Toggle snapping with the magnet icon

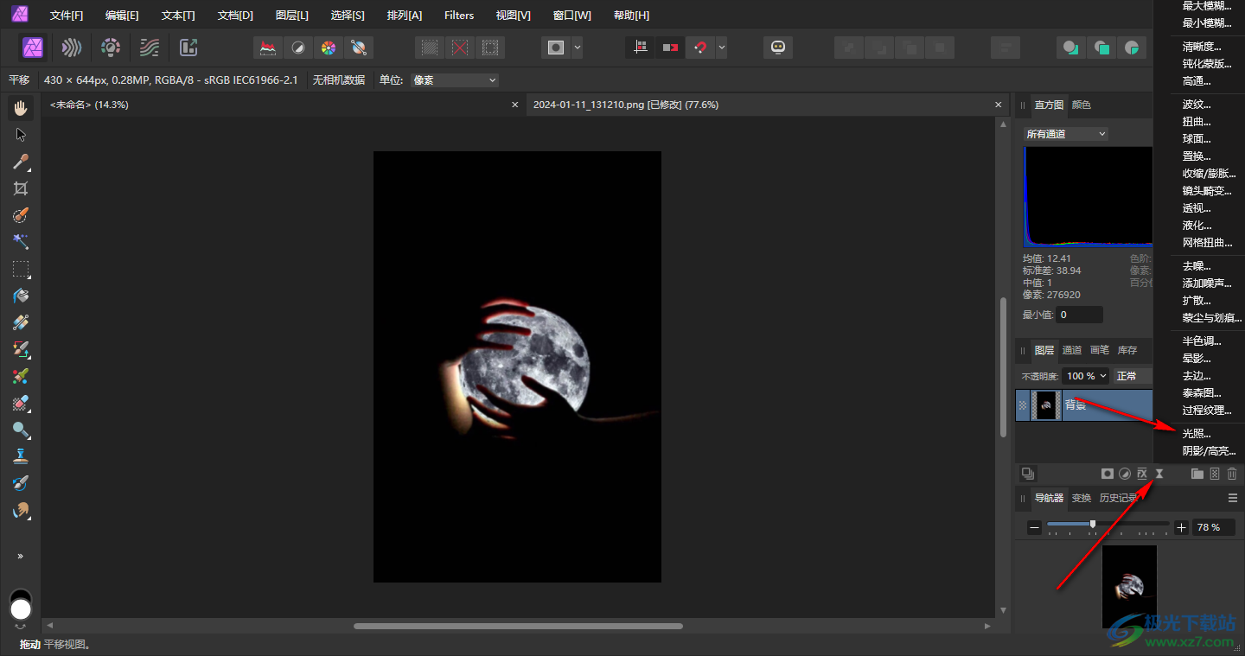coord(699,48)
